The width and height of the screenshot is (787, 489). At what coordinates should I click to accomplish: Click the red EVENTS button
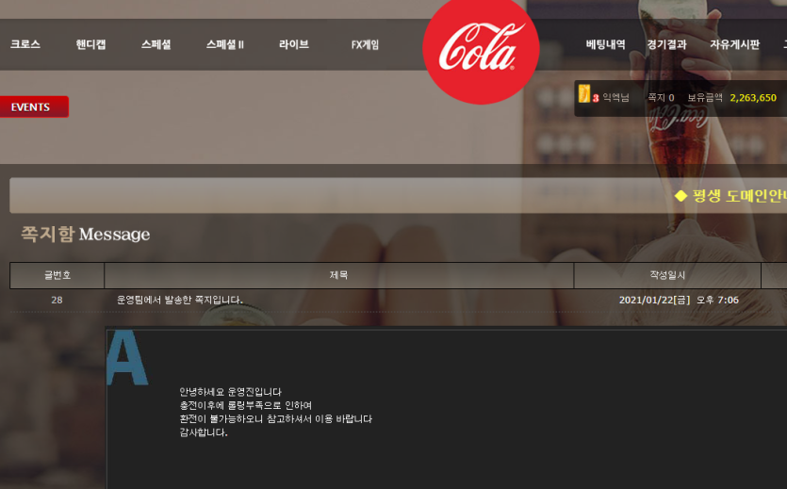point(34,106)
